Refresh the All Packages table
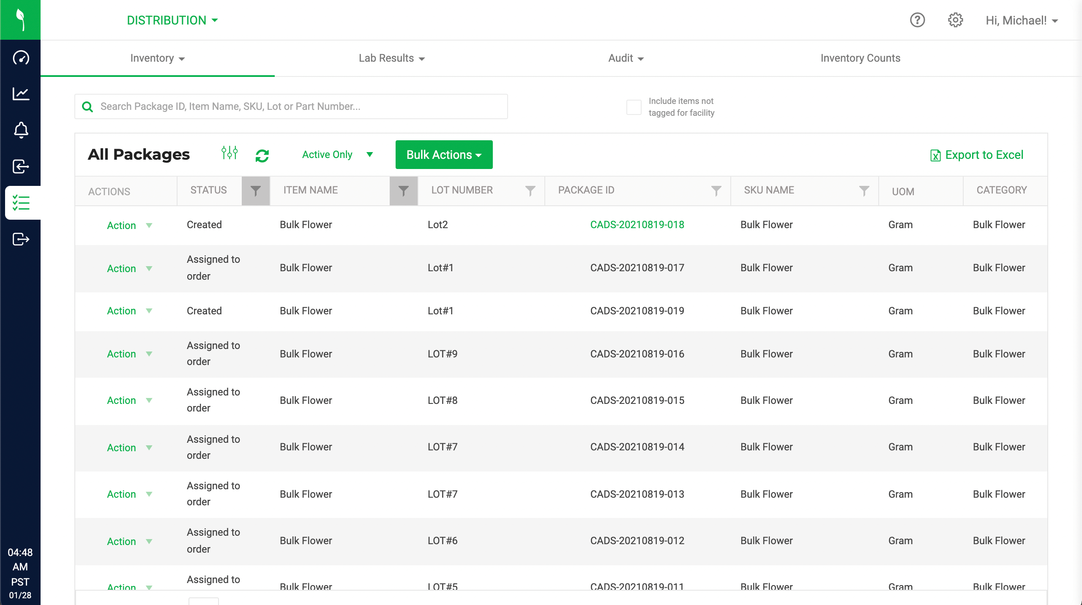This screenshot has width=1082, height=605. click(262, 155)
